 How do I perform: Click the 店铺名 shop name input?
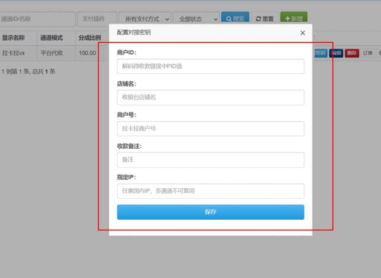click(x=211, y=98)
